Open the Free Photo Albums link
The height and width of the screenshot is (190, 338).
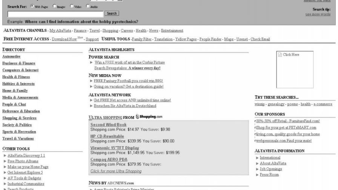[x=23, y=161]
